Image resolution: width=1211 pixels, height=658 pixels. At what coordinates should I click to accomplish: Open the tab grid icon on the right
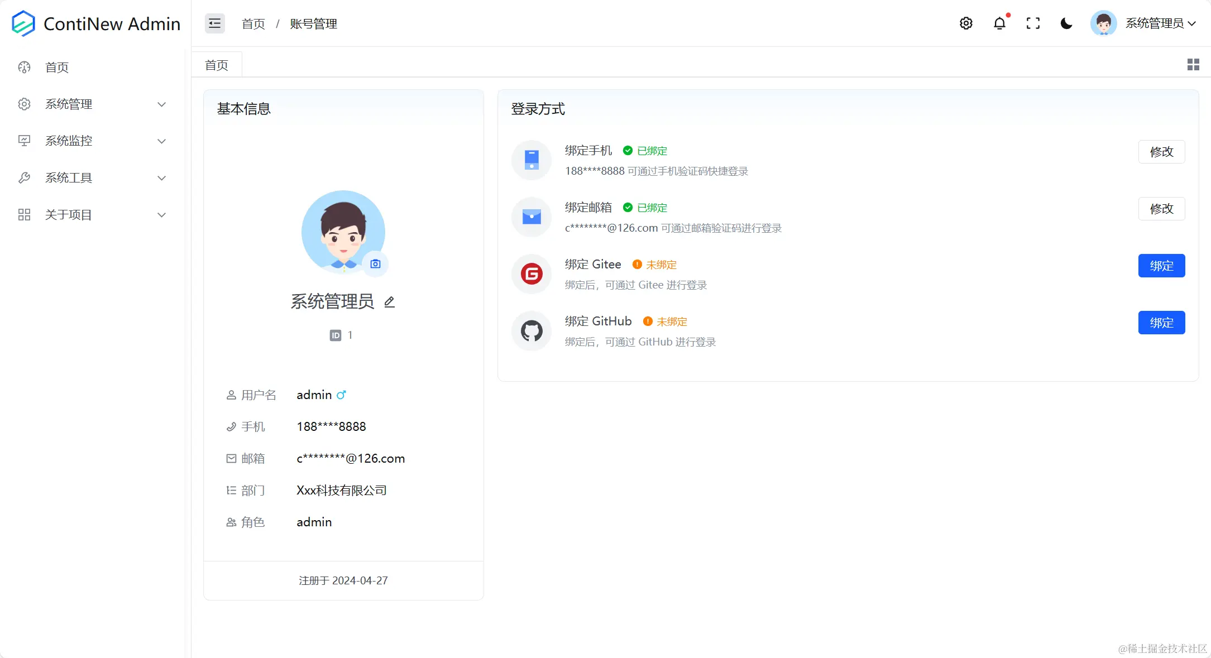click(x=1193, y=64)
